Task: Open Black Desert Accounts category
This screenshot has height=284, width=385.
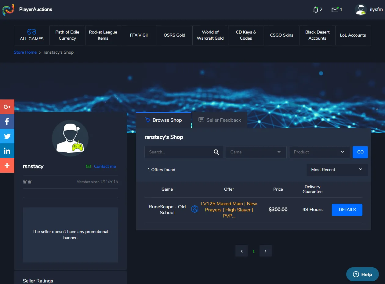Action: tap(317, 35)
